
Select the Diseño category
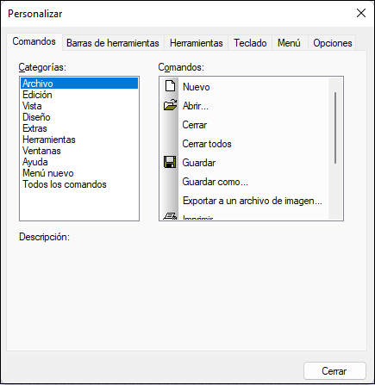(x=79, y=117)
